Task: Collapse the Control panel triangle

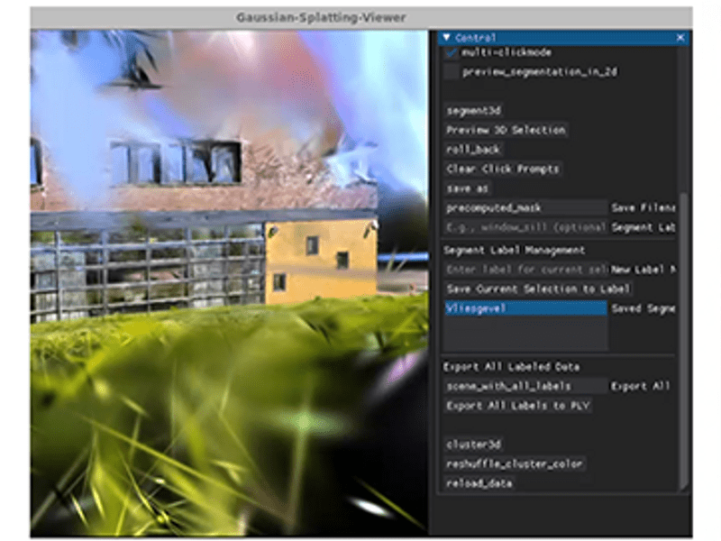Action: (446, 38)
